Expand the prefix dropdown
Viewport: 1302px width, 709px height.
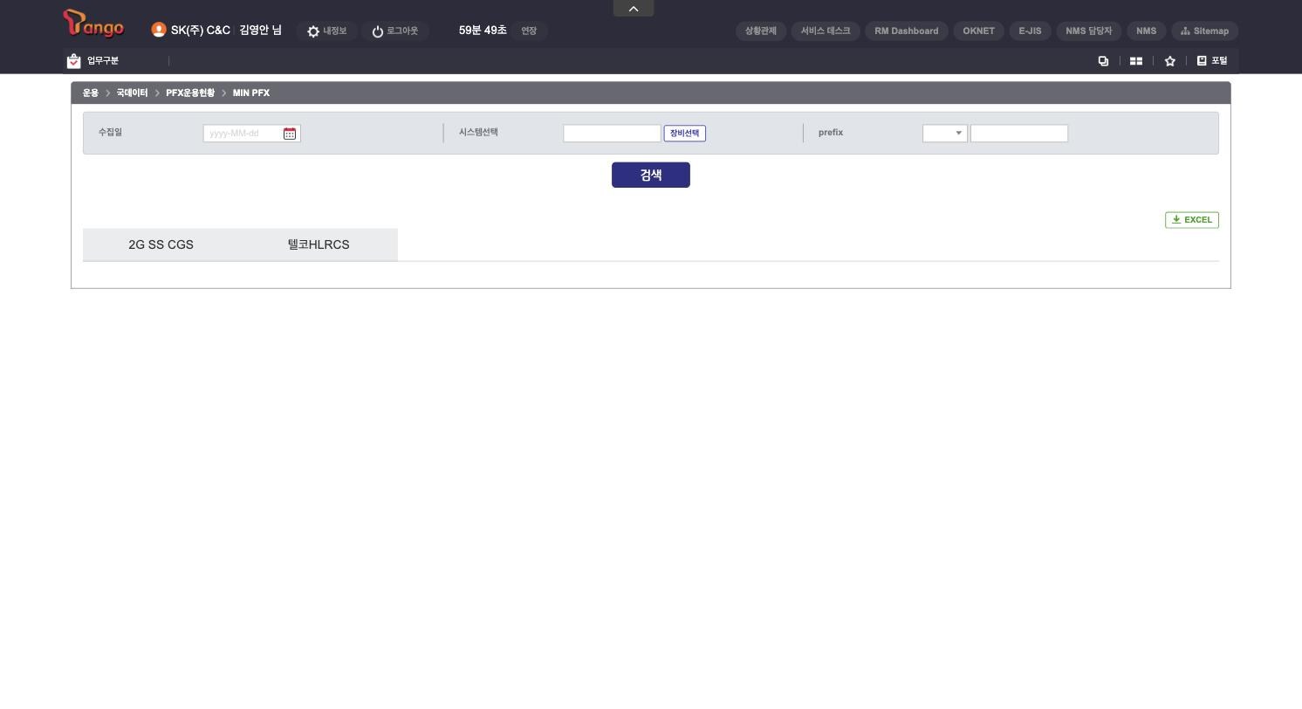(x=945, y=133)
